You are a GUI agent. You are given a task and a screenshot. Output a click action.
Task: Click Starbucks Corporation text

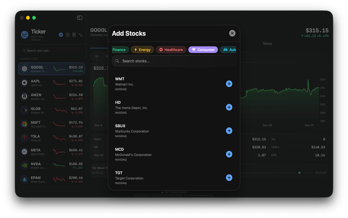[132, 131]
